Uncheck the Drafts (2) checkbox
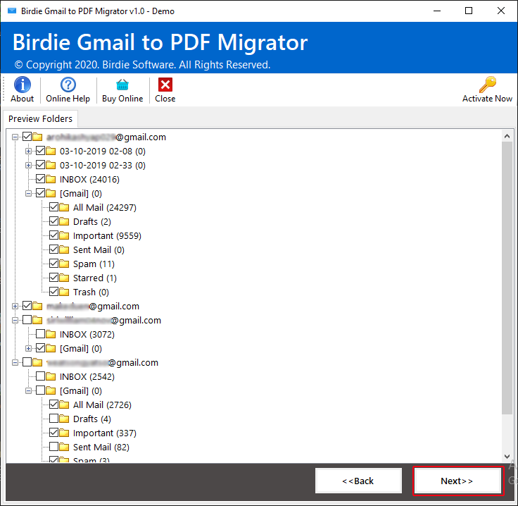Screen dimensions: 518x506 coord(54,221)
